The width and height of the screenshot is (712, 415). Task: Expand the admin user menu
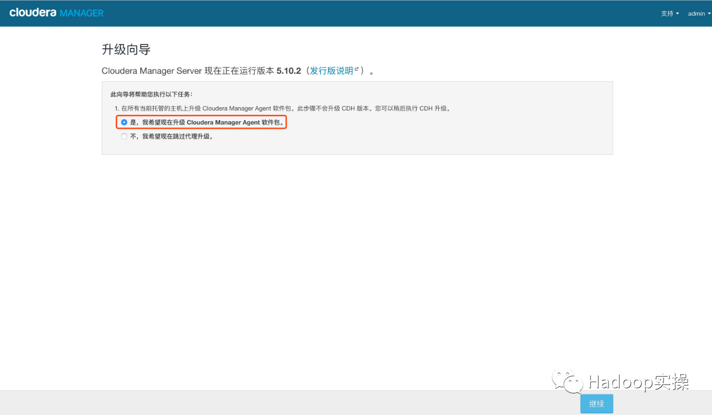tap(699, 13)
